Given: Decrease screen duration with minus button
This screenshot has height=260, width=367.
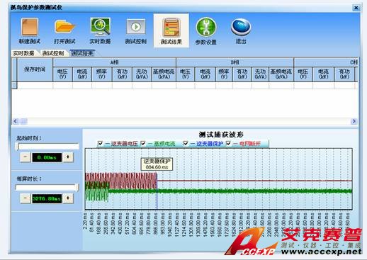Looking at the screenshot, I should (26, 198).
